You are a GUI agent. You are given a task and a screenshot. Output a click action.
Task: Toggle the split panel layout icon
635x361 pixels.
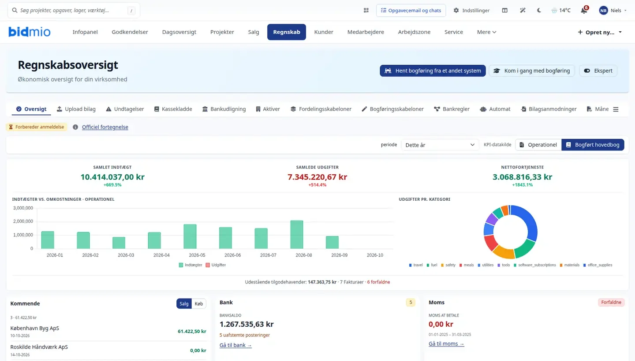[x=505, y=10]
